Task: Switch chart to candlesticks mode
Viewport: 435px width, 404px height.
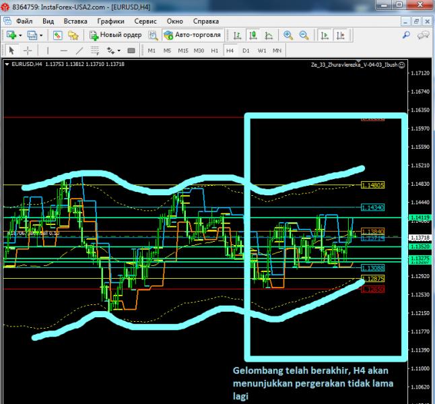Action: point(253,35)
